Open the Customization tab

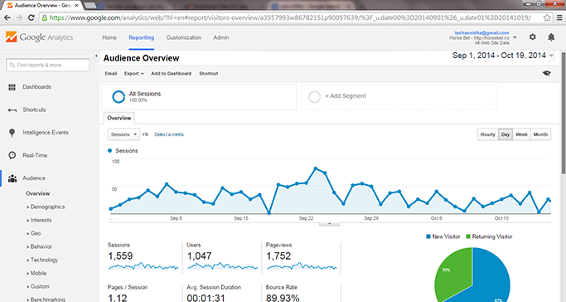pos(183,37)
